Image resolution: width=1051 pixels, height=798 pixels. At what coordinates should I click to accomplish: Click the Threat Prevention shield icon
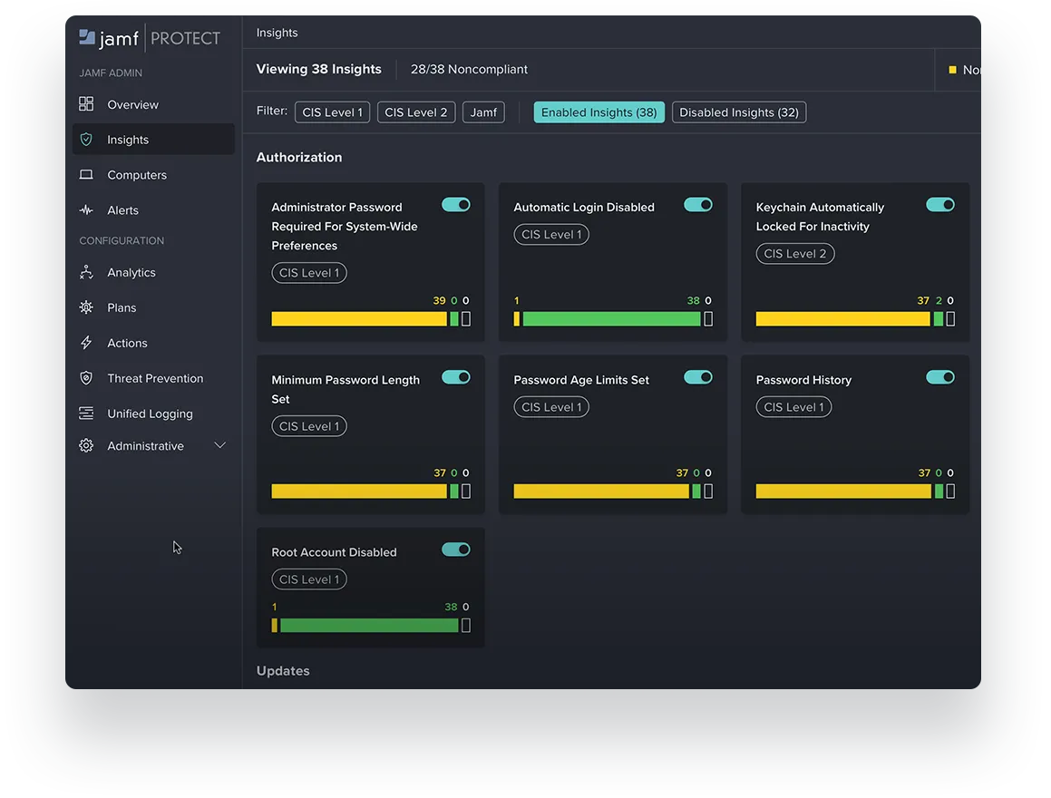click(x=86, y=378)
